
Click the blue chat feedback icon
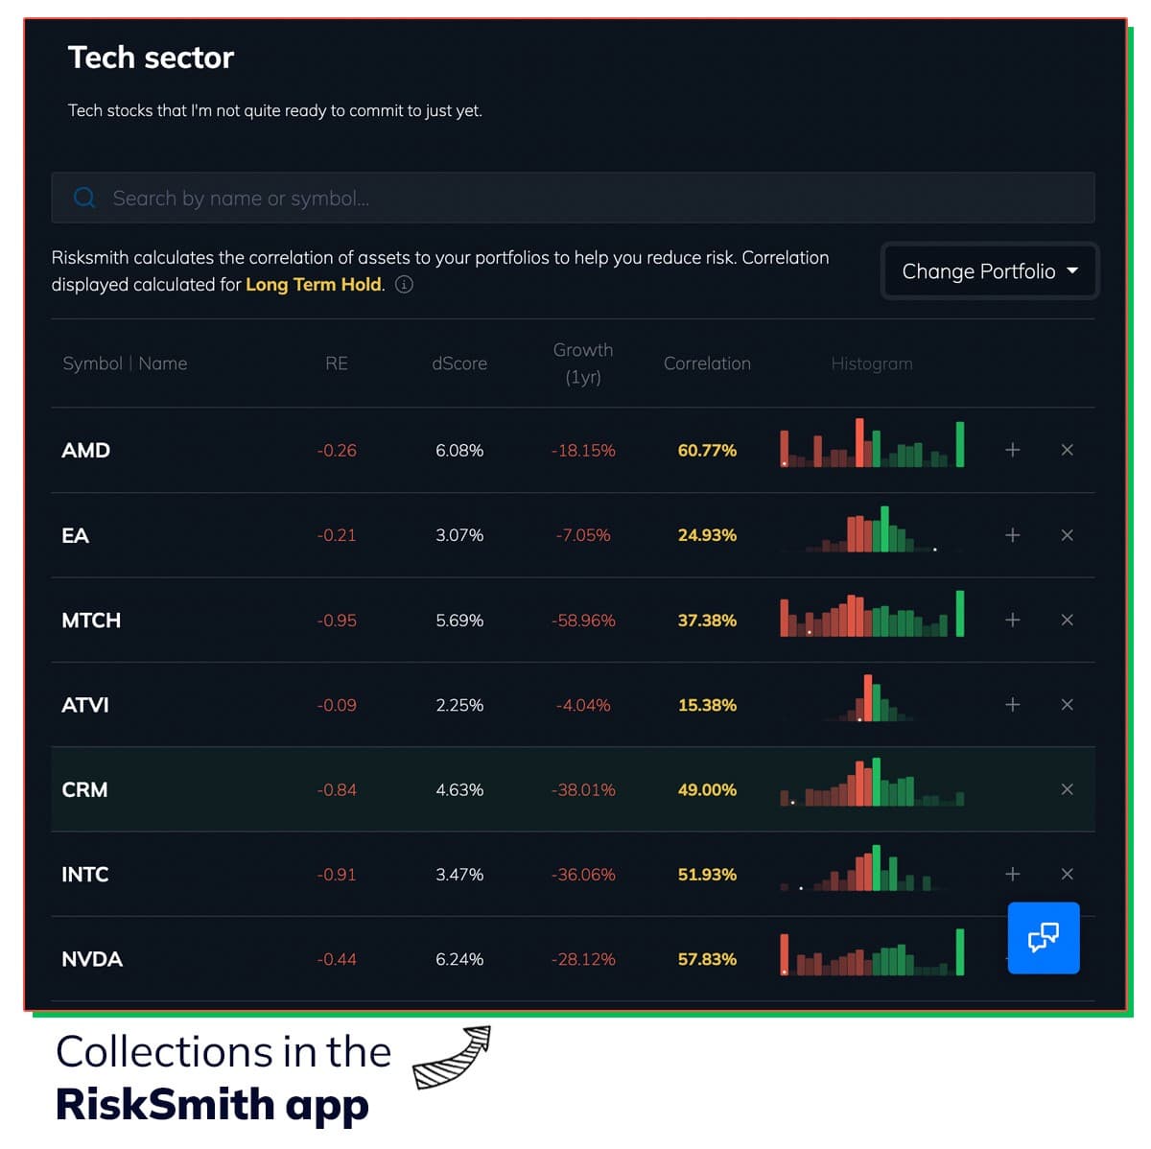1044,938
